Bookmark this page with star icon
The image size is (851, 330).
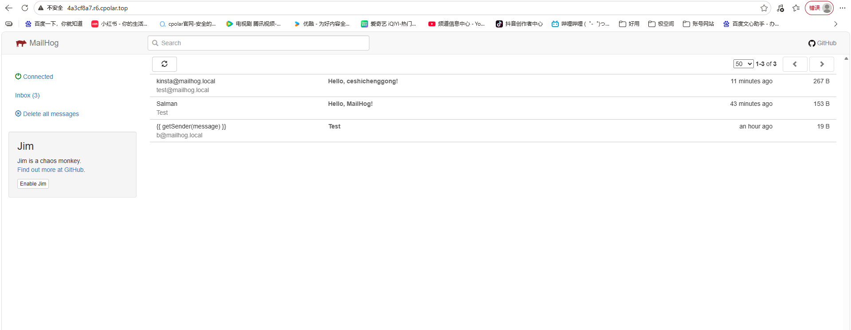pos(764,8)
